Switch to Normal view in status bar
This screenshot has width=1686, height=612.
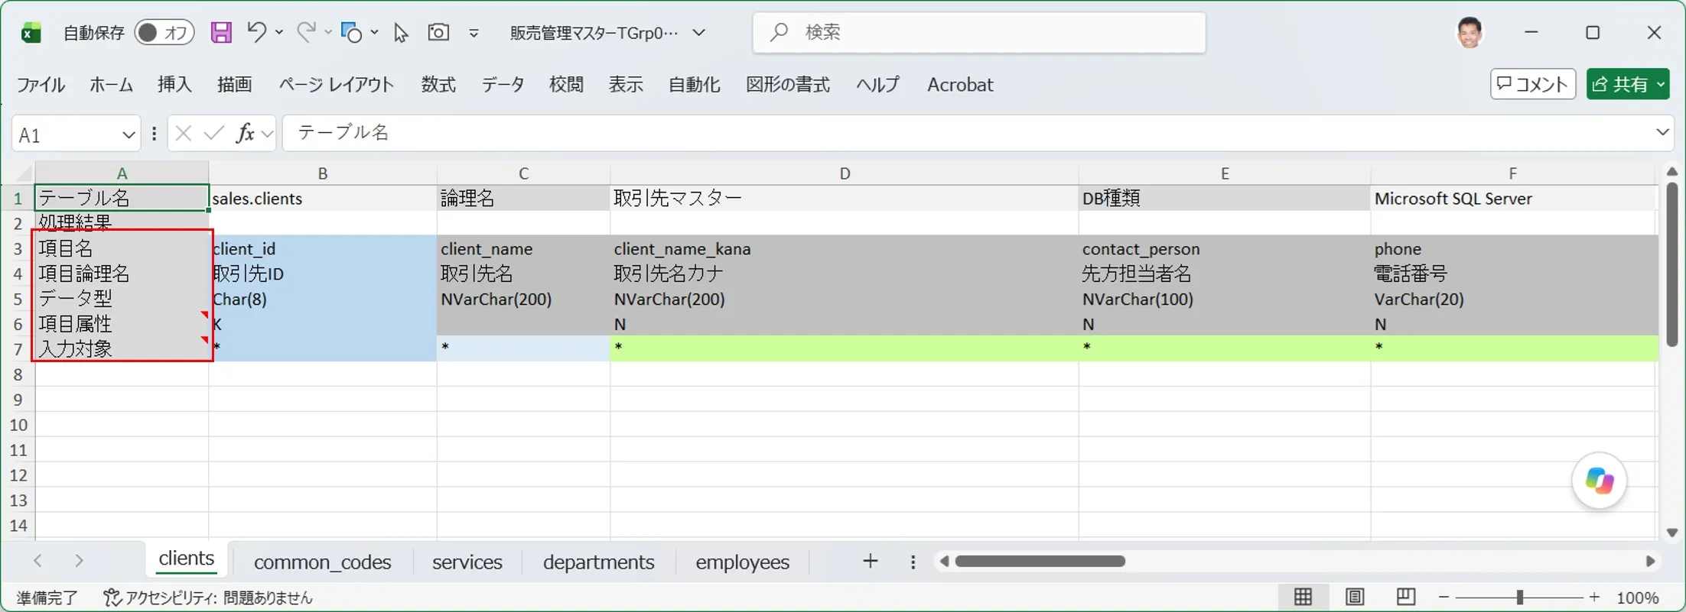click(1303, 597)
